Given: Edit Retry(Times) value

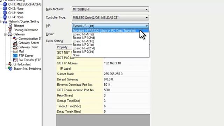Looking at the screenshot, I should [x=126, y=95].
